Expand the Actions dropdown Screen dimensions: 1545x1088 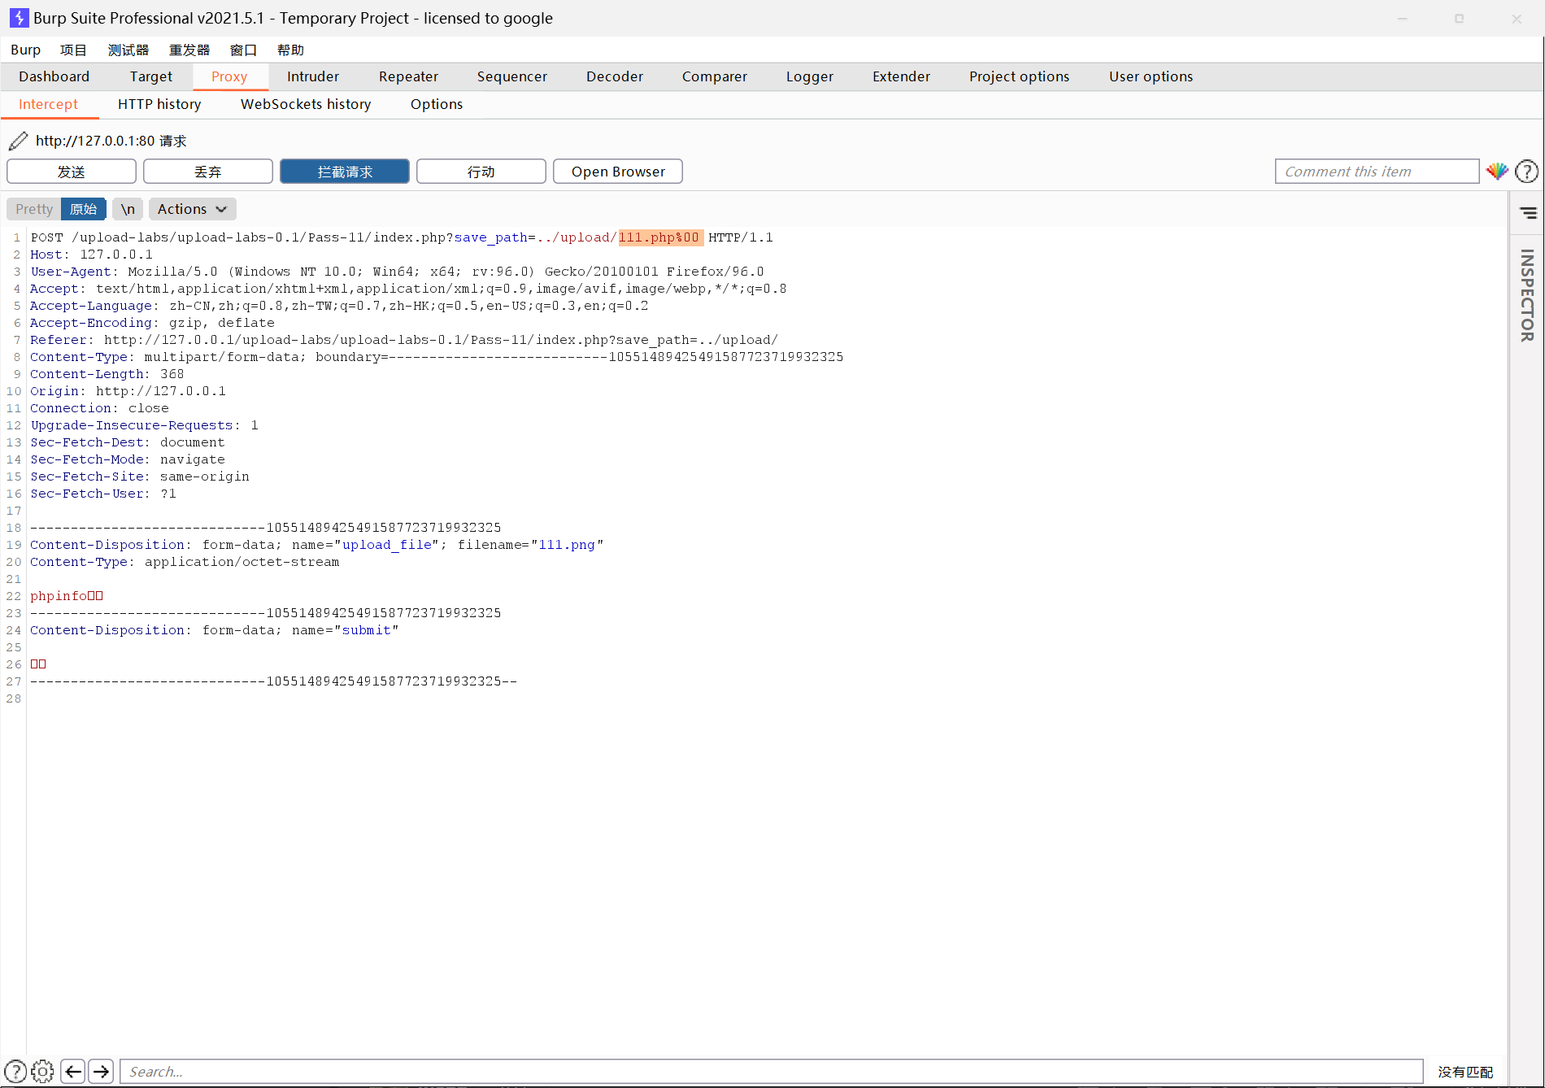[x=193, y=209]
